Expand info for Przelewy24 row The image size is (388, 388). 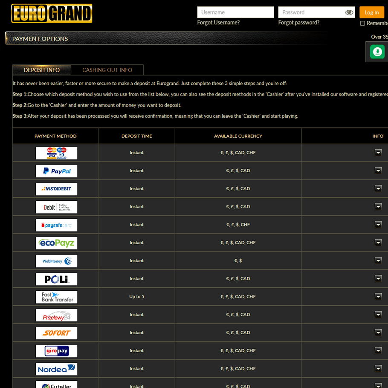(x=378, y=315)
